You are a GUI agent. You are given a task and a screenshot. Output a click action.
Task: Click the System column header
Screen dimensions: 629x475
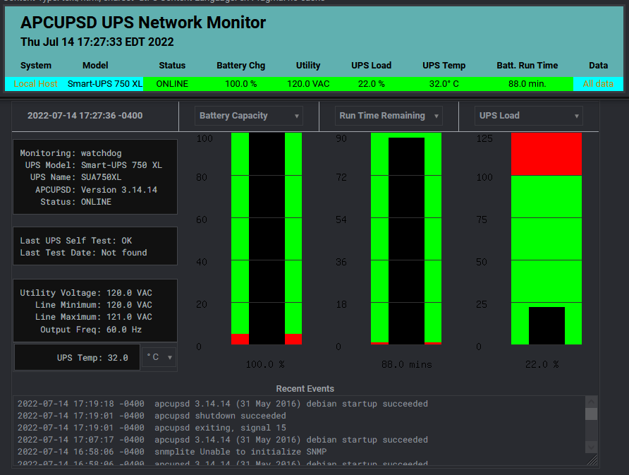pos(36,66)
